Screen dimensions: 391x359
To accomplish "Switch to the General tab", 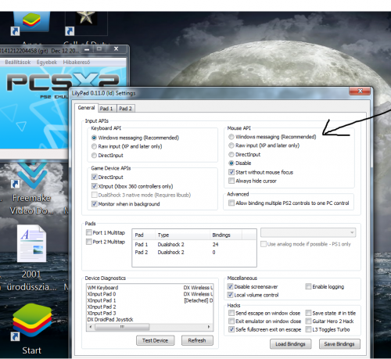I will pos(86,108).
